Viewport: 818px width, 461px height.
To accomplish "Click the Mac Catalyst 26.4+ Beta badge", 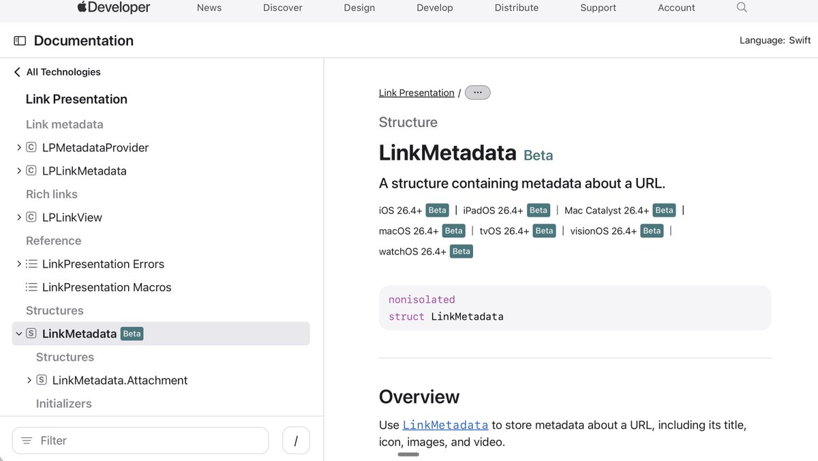I will pyautogui.click(x=665, y=210).
